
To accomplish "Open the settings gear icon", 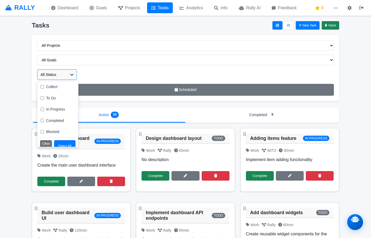I will click(349, 8).
